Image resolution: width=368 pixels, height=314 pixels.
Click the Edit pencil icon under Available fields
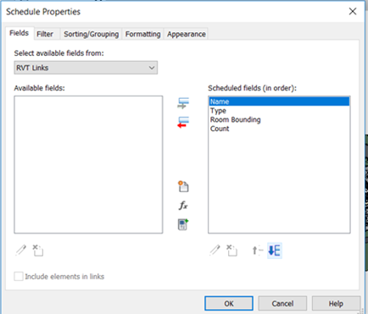click(x=20, y=251)
